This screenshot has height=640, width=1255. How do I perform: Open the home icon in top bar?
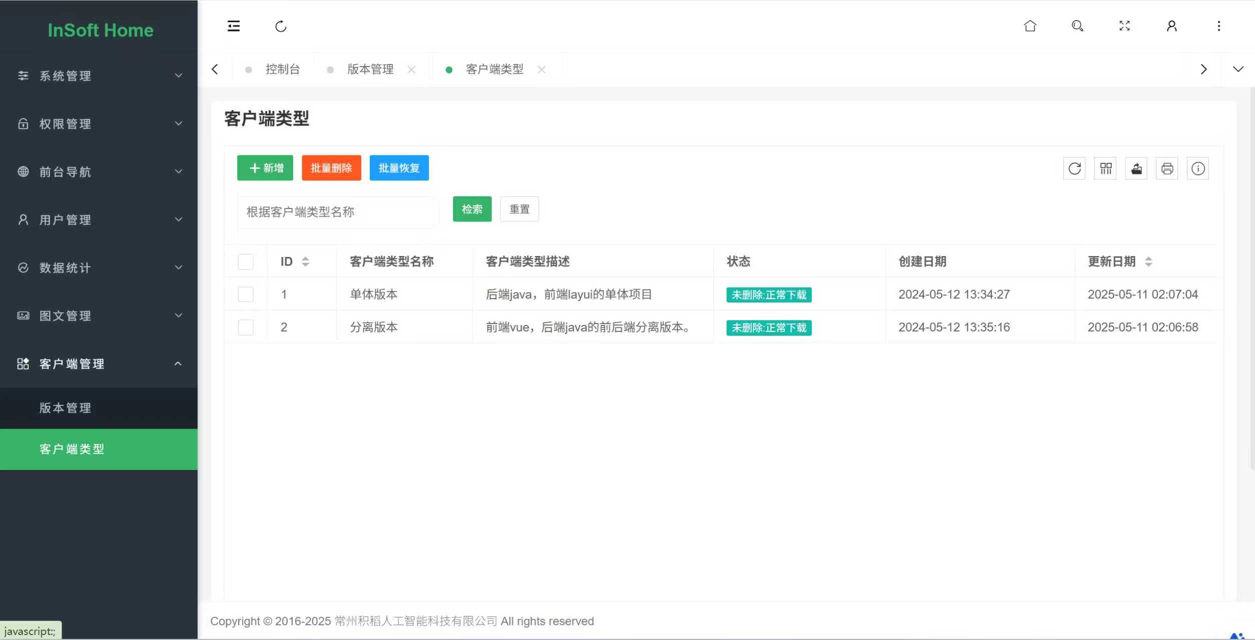click(1030, 26)
